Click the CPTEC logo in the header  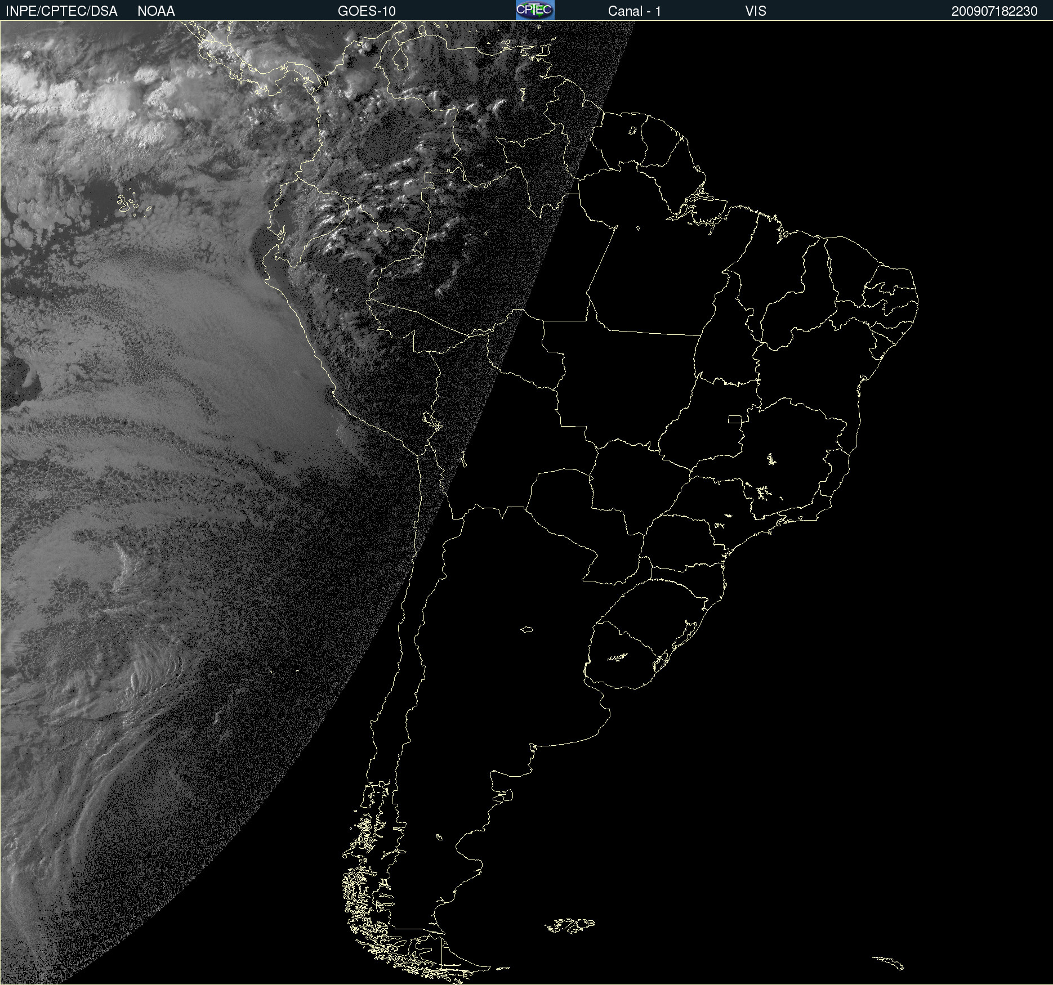(x=535, y=10)
